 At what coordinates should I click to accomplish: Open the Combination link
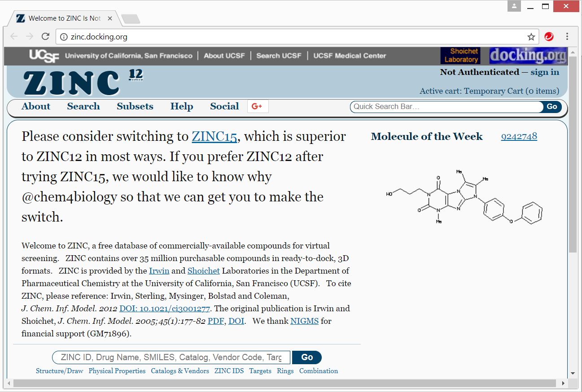click(319, 371)
